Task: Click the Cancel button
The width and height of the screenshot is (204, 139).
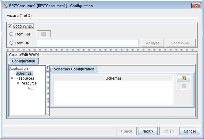Action: pyautogui.click(x=190, y=131)
